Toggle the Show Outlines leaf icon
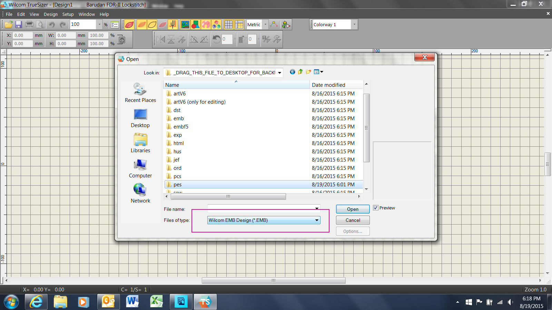The image size is (552, 310). tap(152, 24)
